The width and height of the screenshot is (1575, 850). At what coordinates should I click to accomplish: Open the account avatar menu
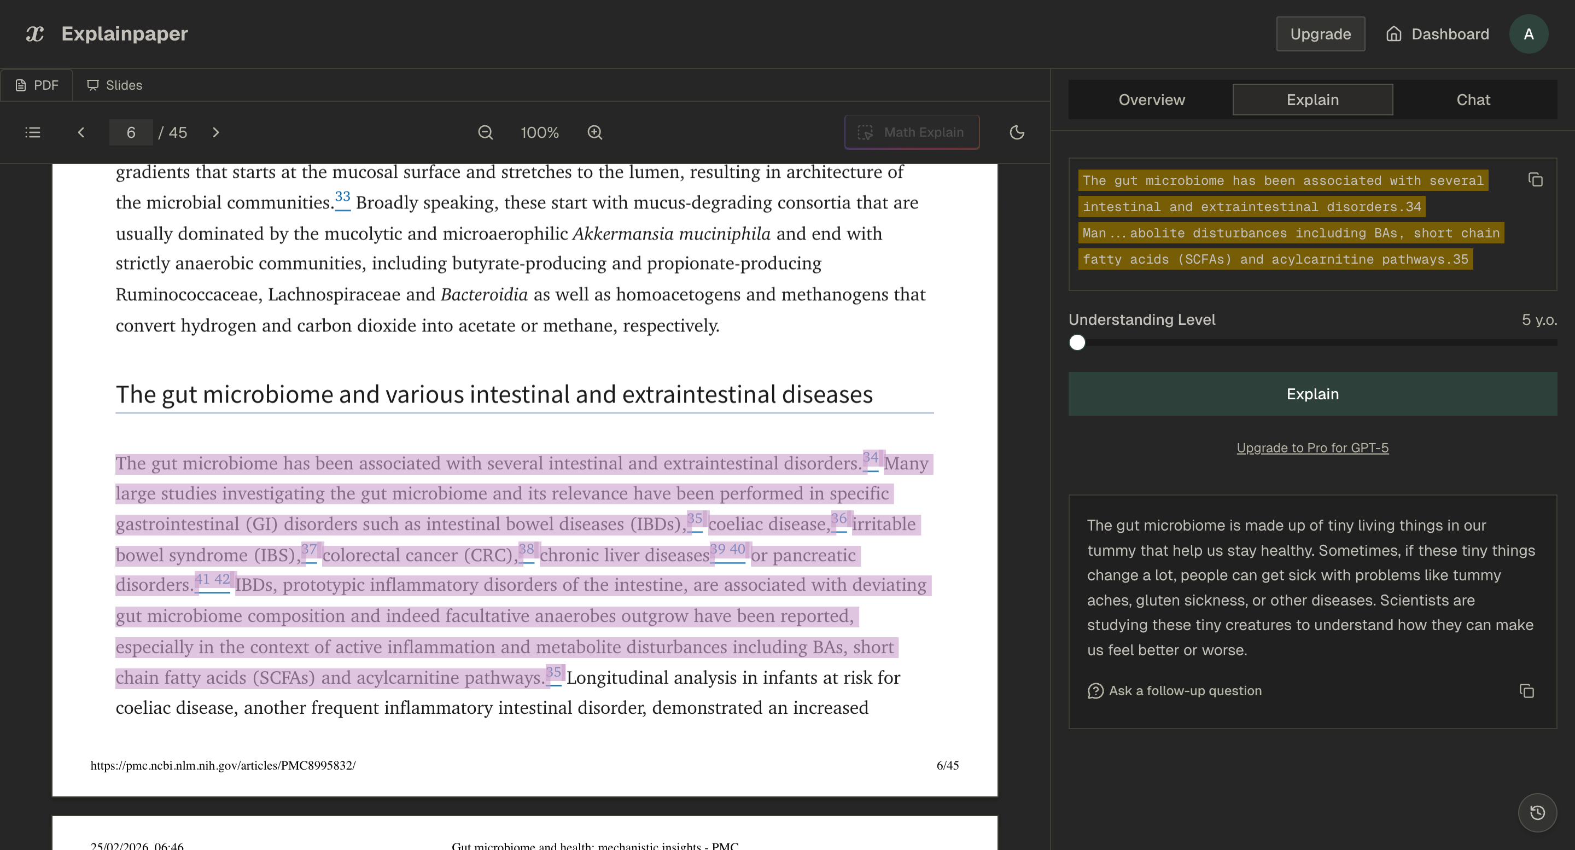tap(1529, 33)
